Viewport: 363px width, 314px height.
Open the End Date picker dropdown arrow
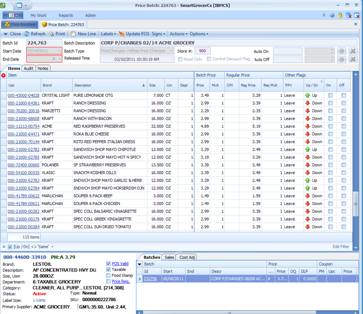[x=59, y=59]
